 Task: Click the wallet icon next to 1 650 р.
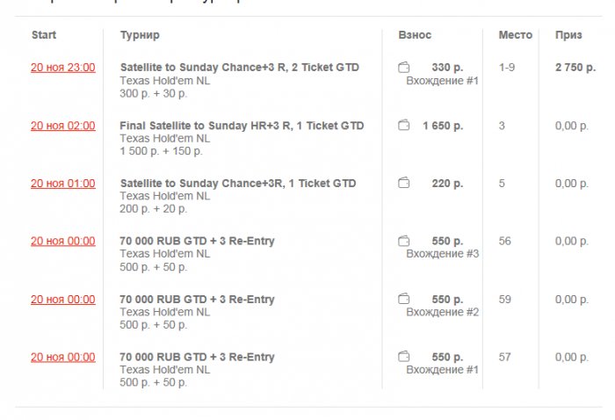click(404, 126)
